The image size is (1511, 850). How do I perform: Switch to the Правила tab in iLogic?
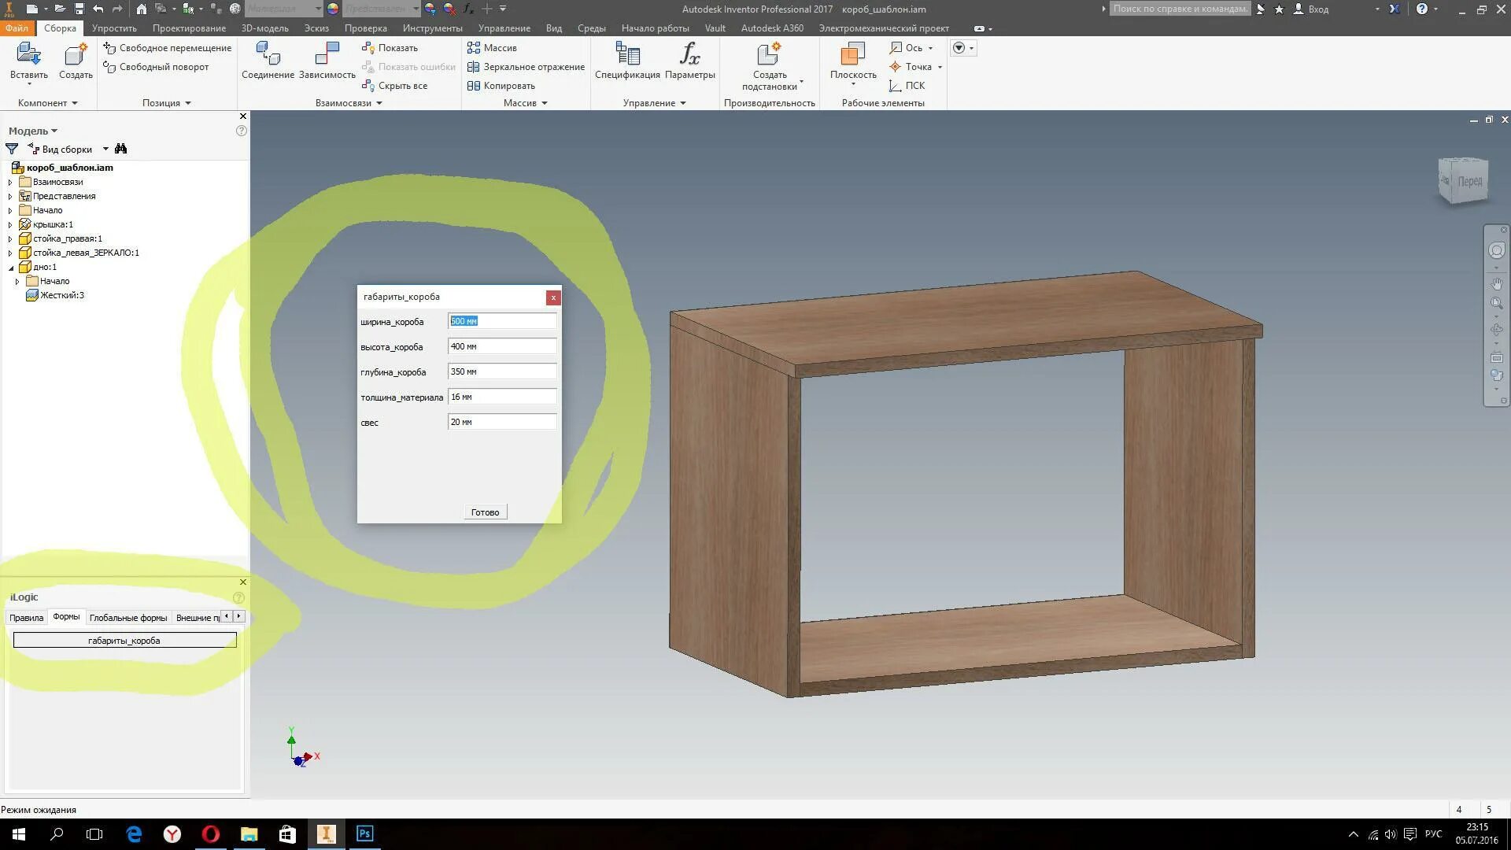point(26,618)
